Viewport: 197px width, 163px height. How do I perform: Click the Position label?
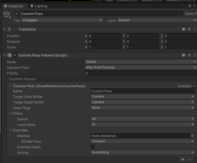tap(13, 36)
